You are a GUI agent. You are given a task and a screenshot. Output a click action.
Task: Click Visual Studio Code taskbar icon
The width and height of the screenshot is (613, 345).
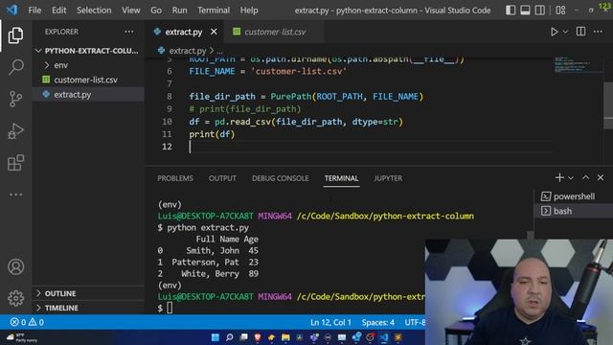pos(385,337)
